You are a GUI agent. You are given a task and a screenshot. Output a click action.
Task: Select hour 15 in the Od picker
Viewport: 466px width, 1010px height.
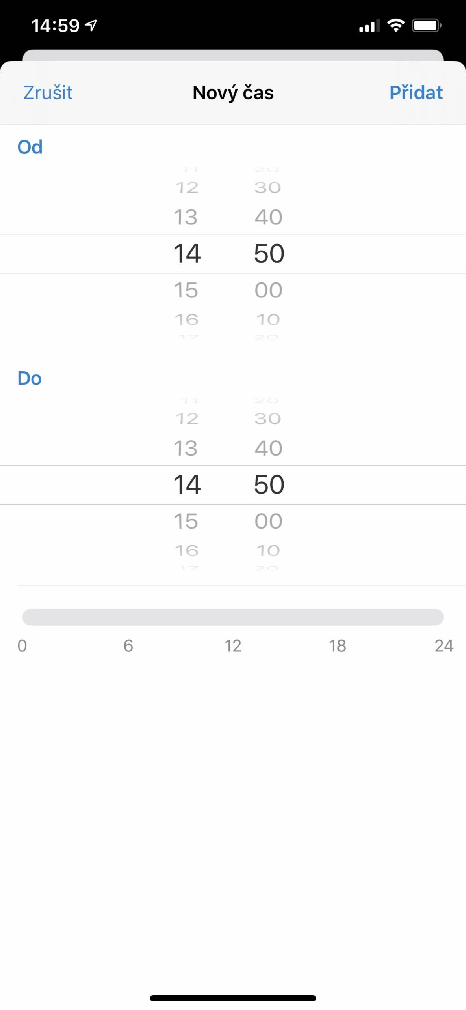(x=186, y=290)
